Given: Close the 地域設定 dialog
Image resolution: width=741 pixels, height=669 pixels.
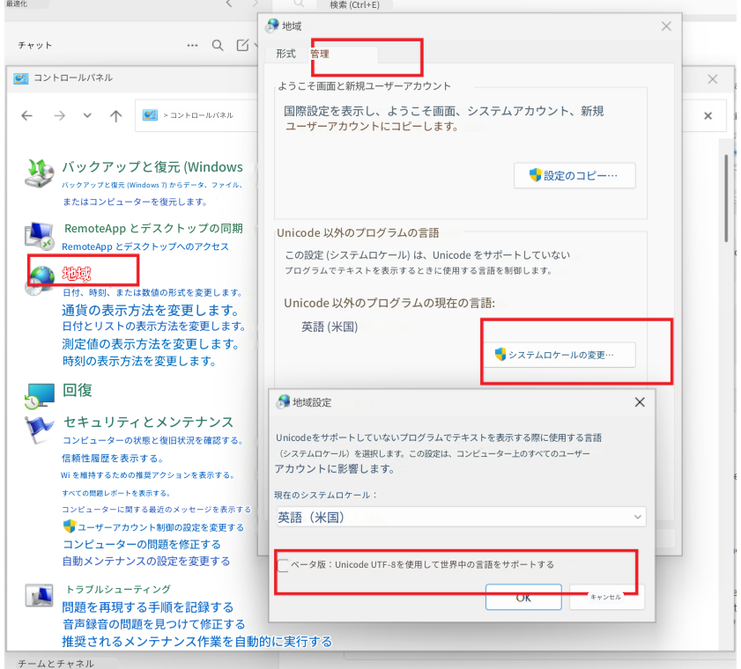Looking at the screenshot, I should 640,402.
